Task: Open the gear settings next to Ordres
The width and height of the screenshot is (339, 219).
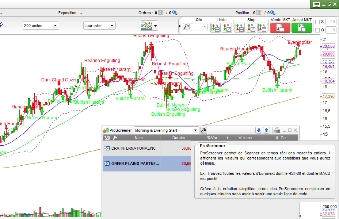Action: click(175, 13)
